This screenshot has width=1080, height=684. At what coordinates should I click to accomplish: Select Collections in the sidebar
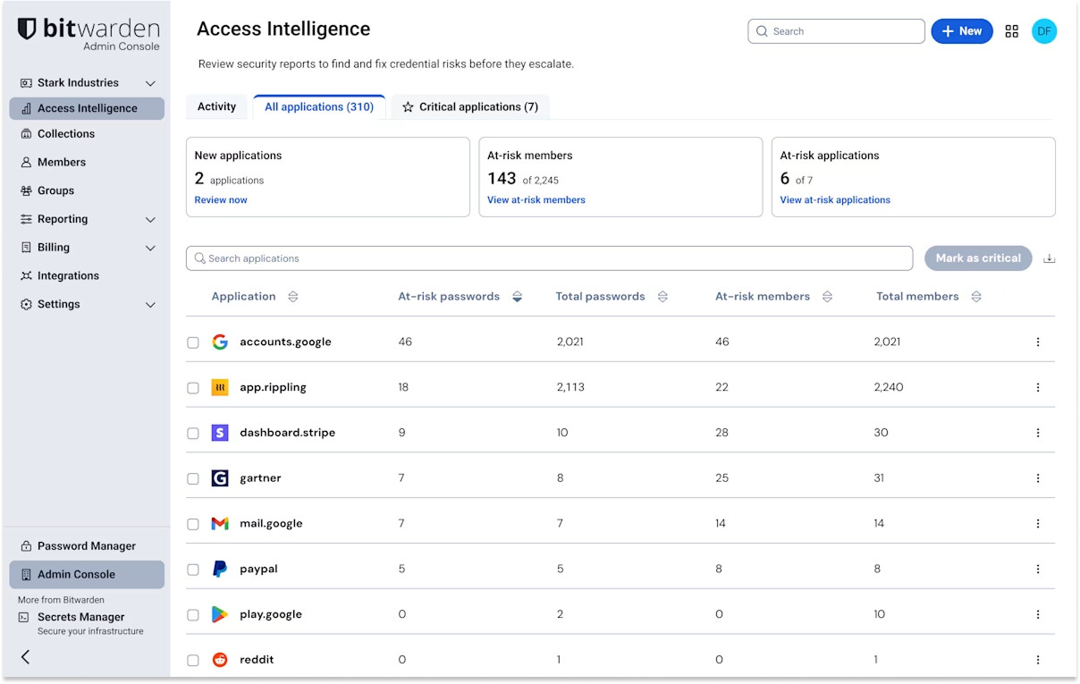[67, 133]
